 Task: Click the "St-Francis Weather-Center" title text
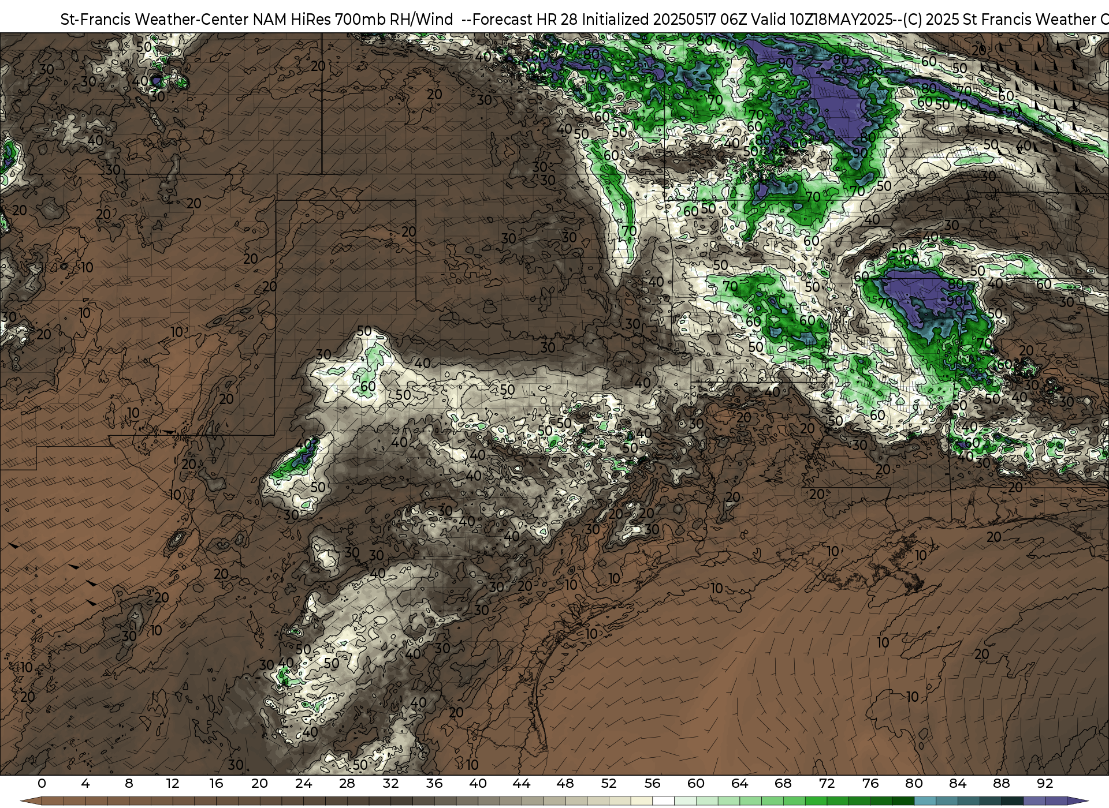coord(155,20)
